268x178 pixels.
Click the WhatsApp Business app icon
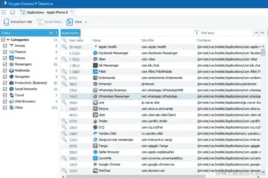pyautogui.click(x=95, y=90)
